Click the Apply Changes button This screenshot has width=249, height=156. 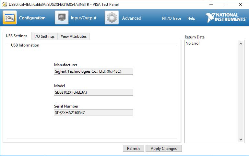click(x=164, y=149)
